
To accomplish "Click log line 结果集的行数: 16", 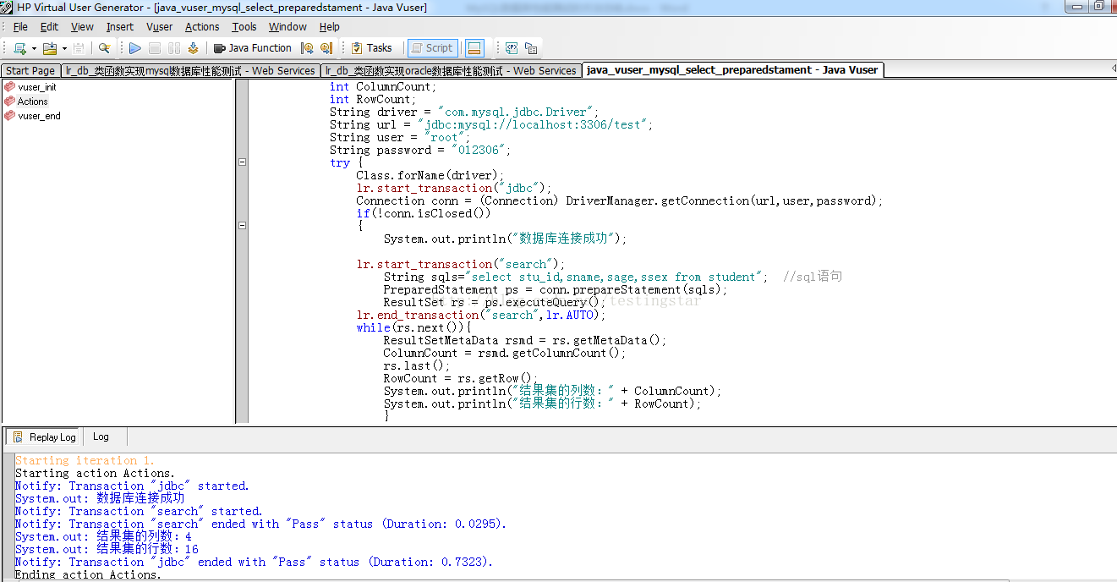I will pos(107,550).
